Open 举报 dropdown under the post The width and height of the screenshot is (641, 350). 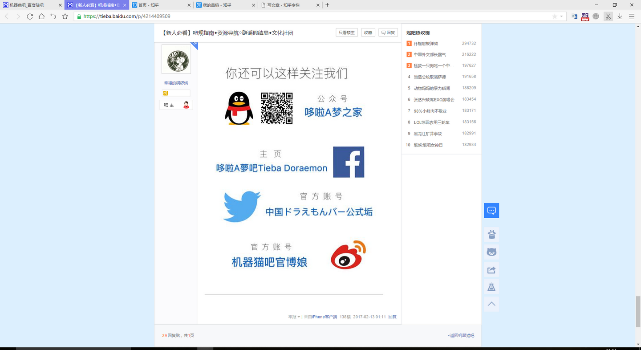tap(294, 317)
